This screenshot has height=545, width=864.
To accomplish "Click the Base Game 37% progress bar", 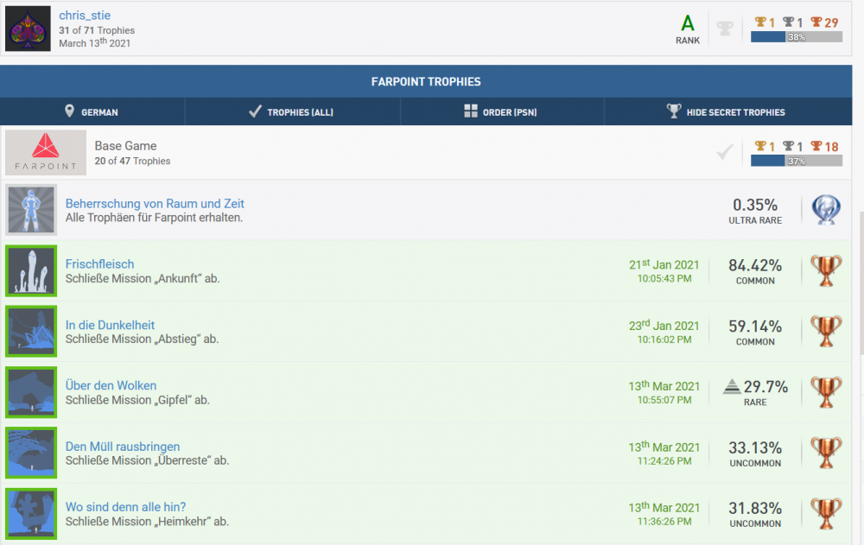I will pyautogui.click(x=796, y=161).
